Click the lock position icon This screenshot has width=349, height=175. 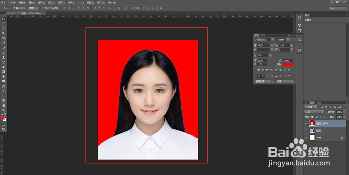click(x=320, y=117)
